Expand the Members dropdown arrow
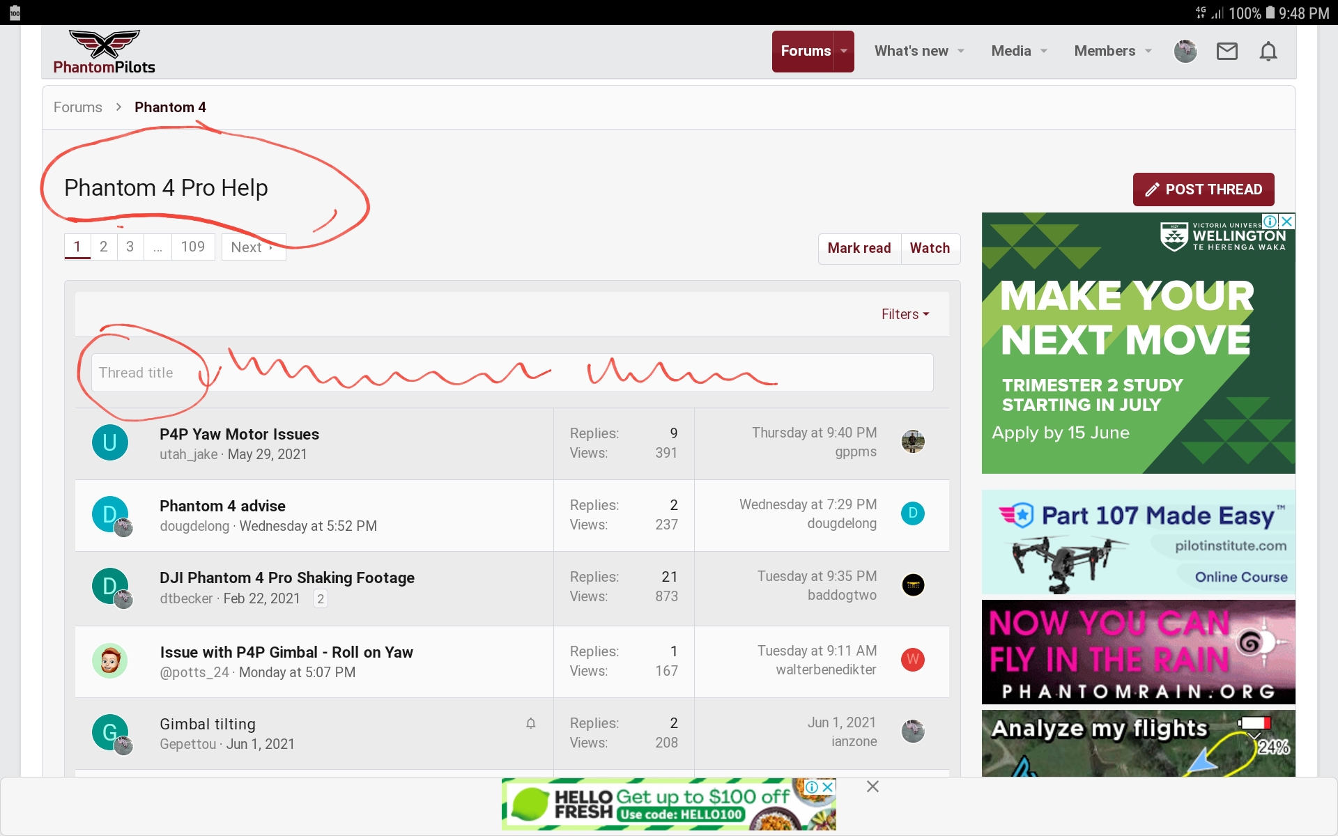Viewport: 1338px width, 836px height. tap(1148, 51)
